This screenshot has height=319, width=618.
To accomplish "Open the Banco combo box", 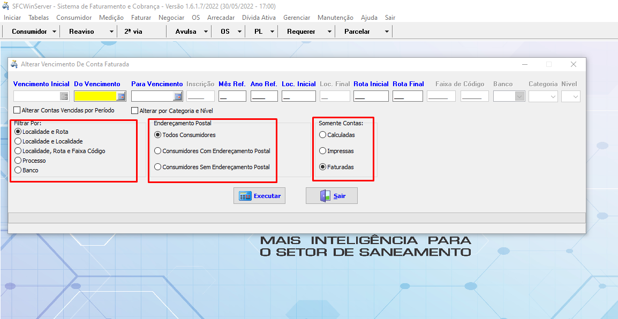I will (519, 96).
